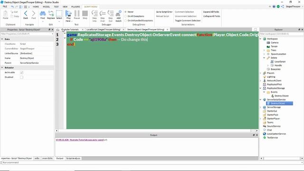Click the Stop test icon
The image size is (304, 171).
pos(85,13)
